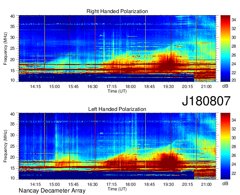Screen dimensions: 240x195
Task: Click the 16:30 tick label on top plot
Action: coord(92,87)
